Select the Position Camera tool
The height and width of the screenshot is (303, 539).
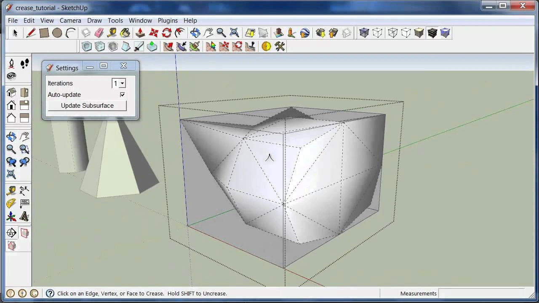point(11,64)
